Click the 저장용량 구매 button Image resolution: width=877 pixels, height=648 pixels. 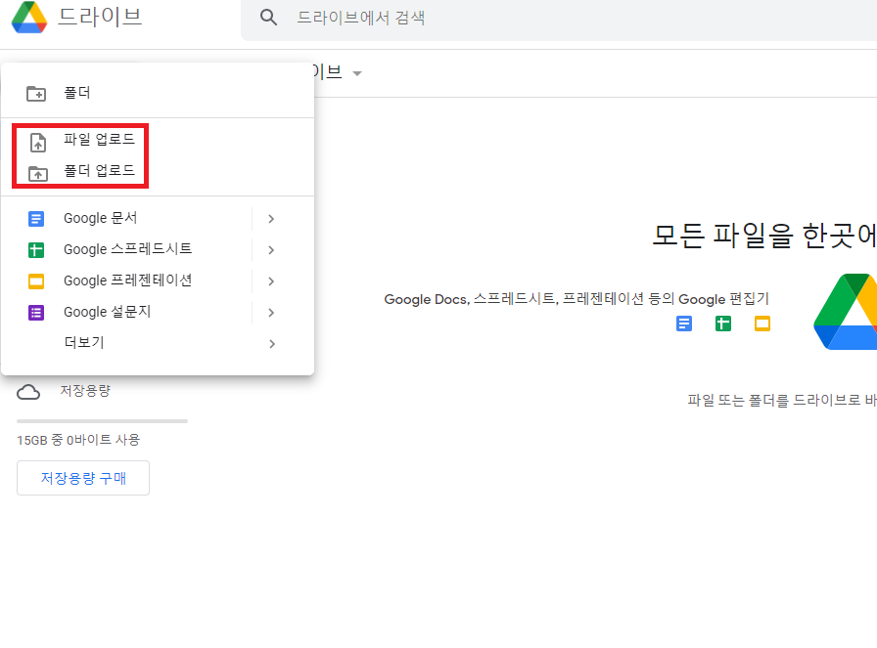click(83, 478)
